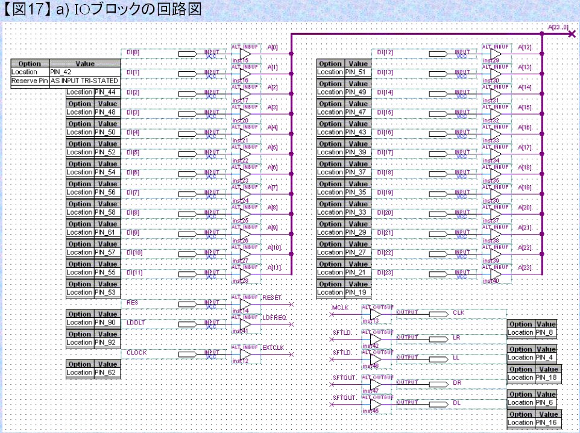Click the AS INPUT TRI-STATED value cell

85,81
